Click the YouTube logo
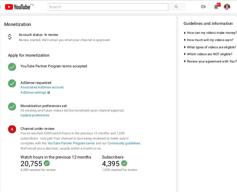This screenshot has width=237, height=192. click(18, 7)
